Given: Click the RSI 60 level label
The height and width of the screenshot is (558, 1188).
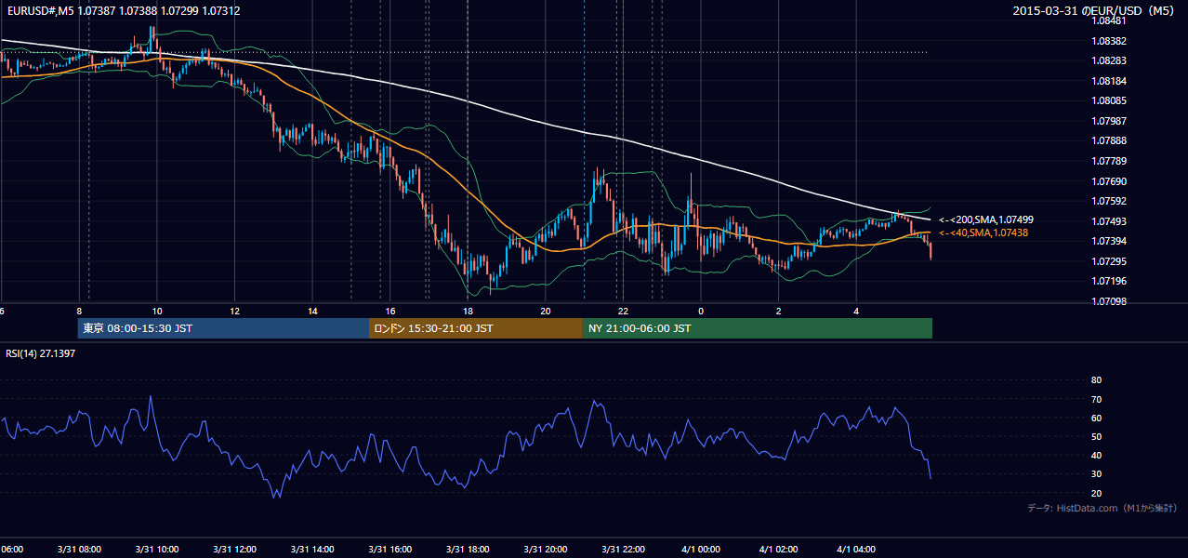Looking at the screenshot, I should point(1096,418).
